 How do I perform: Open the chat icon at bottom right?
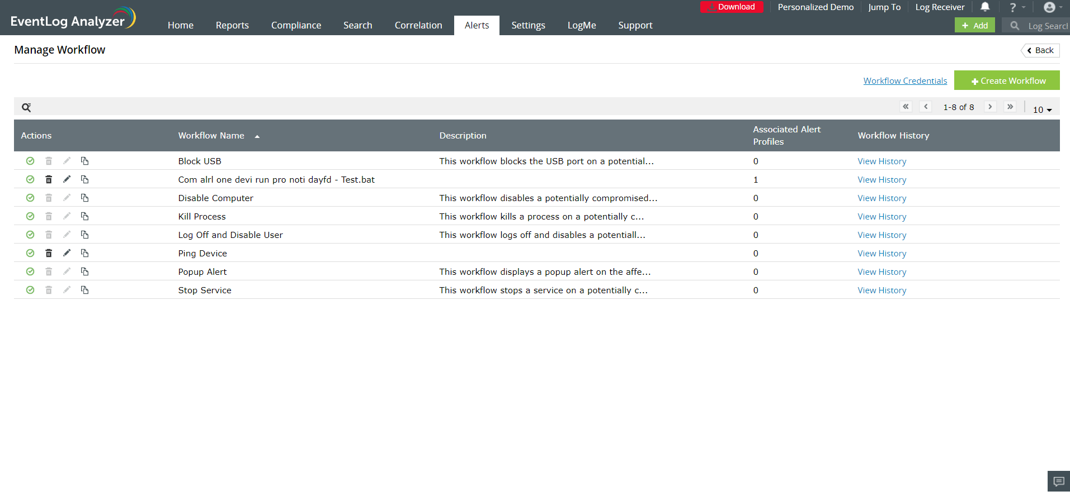pos(1058,481)
